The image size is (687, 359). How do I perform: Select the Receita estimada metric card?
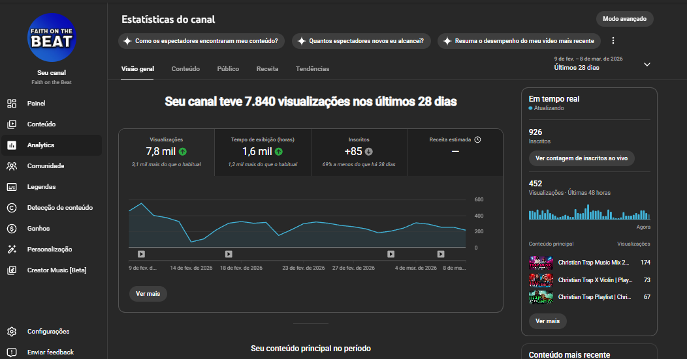pyautogui.click(x=455, y=152)
